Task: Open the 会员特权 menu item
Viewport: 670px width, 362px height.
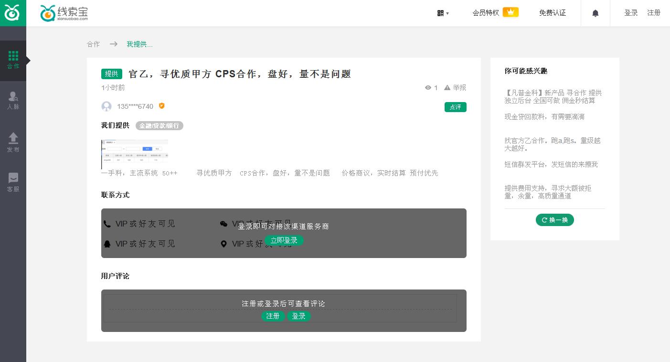Action: pyautogui.click(x=486, y=13)
